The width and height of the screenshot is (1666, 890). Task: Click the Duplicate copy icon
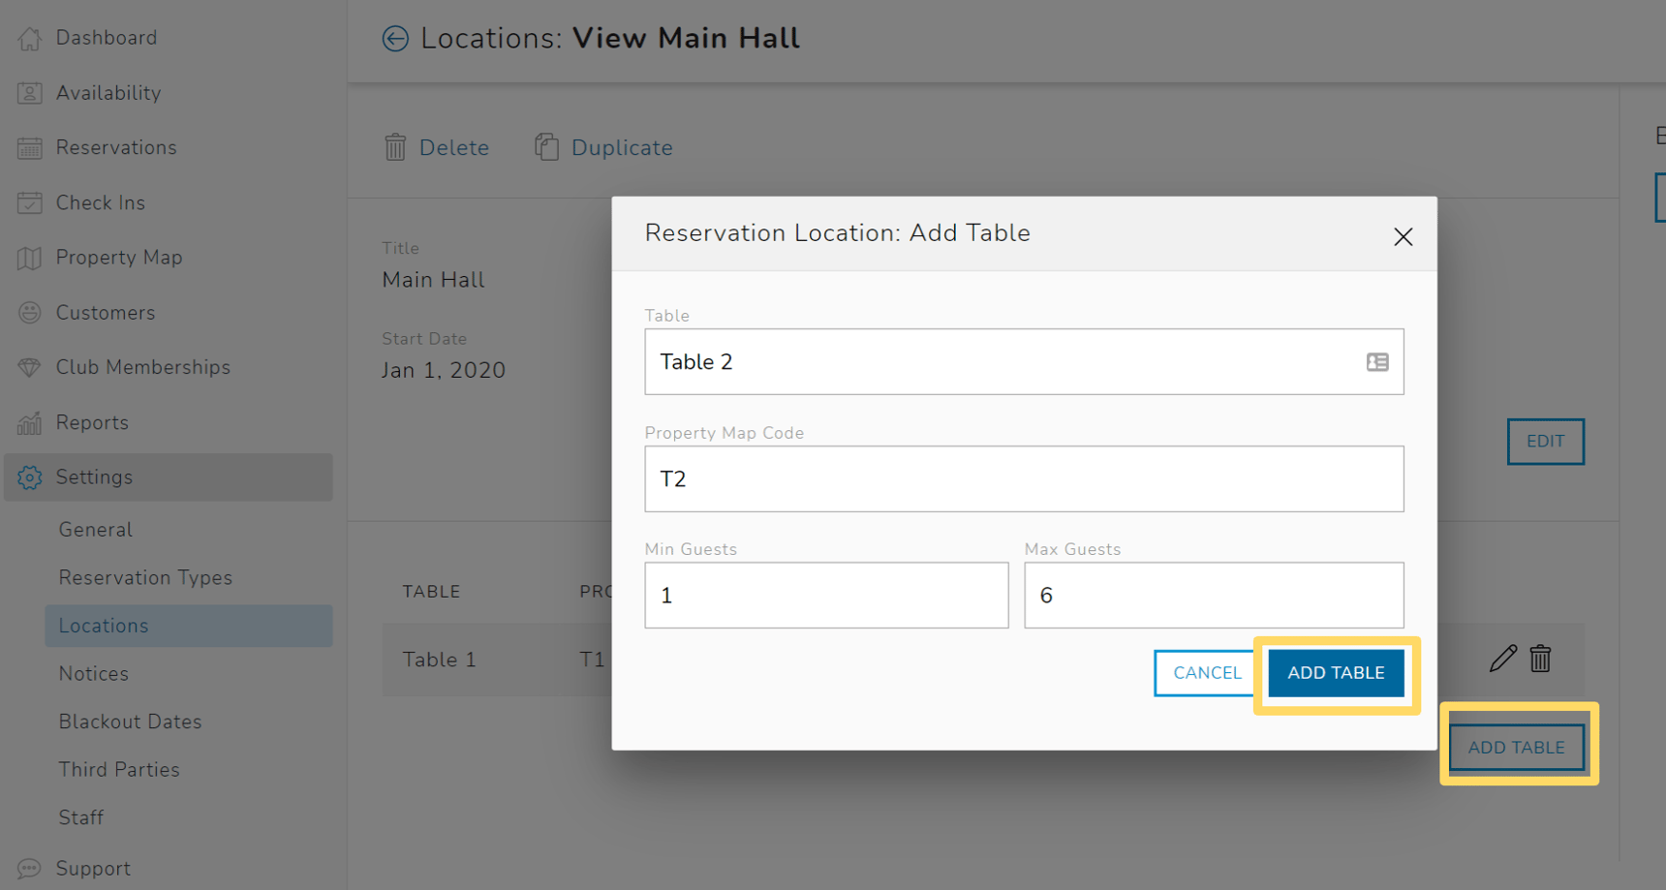pos(546,146)
